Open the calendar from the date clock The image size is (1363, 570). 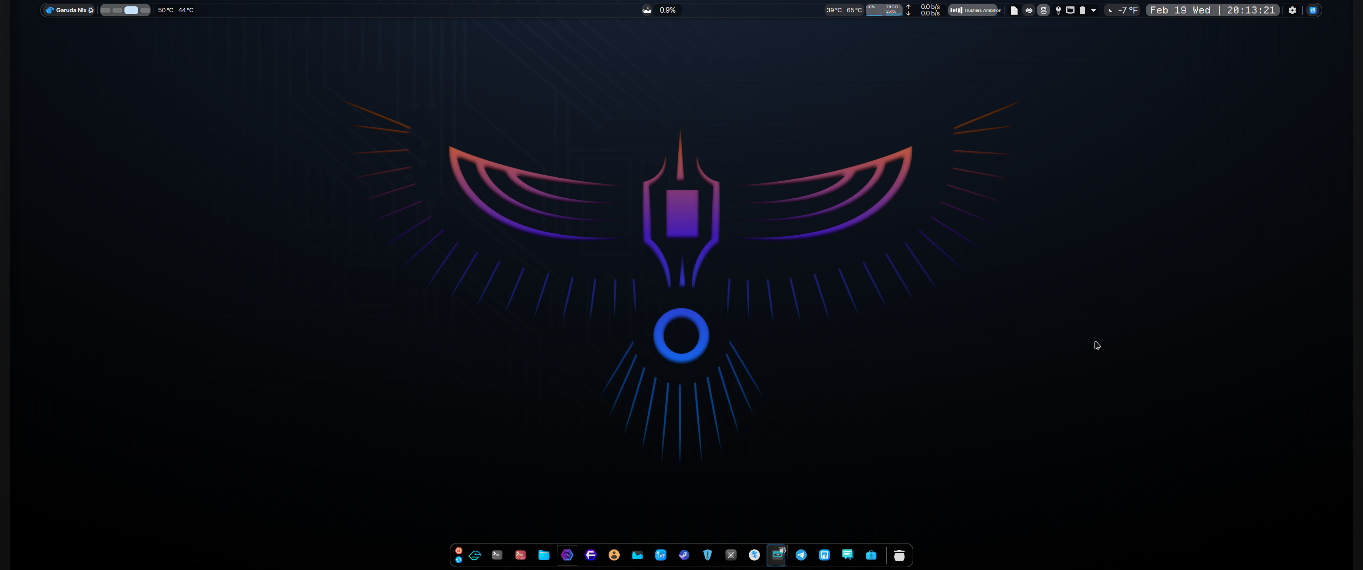tap(1212, 10)
